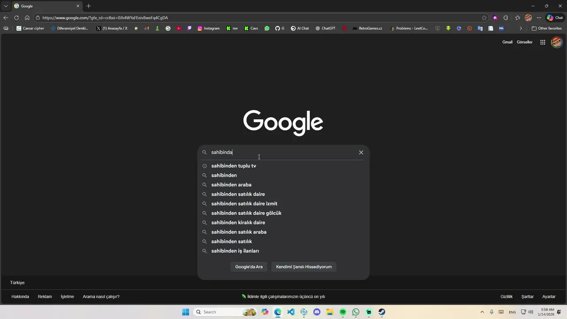The height and width of the screenshot is (319, 567).
Task: Open Spotify from the taskbar
Action: (x=343, y=312)
